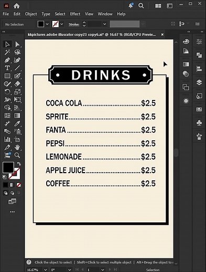Viewport: 206px width, 272px height.
Task: Open the File menu
Action: point(6,14)
